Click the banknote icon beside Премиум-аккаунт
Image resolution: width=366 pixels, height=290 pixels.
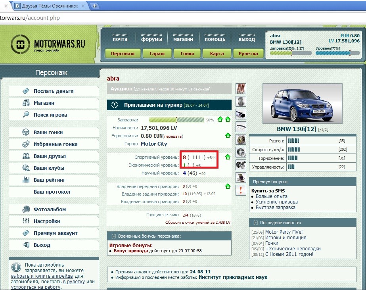[x=26, y=233]
